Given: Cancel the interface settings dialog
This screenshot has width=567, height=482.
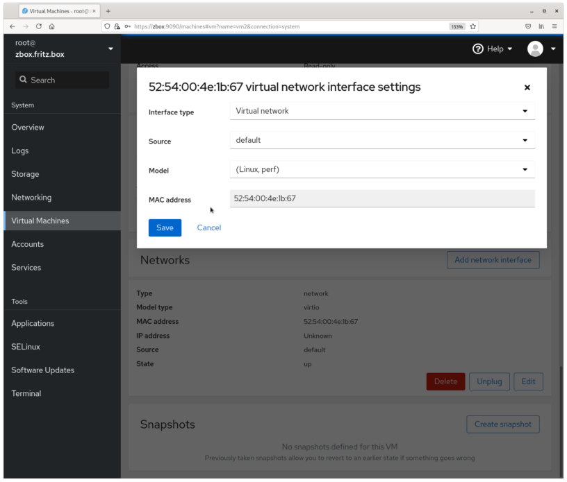Looking at the screenshot, I should coord(208,227).
